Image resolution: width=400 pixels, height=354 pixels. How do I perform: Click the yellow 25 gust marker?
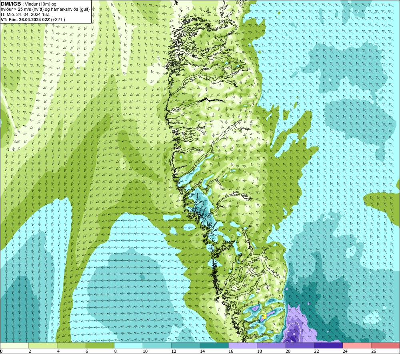point(264,316)
